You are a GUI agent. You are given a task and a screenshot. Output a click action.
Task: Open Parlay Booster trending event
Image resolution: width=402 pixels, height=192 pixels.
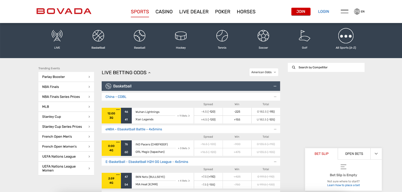(66, 77)
